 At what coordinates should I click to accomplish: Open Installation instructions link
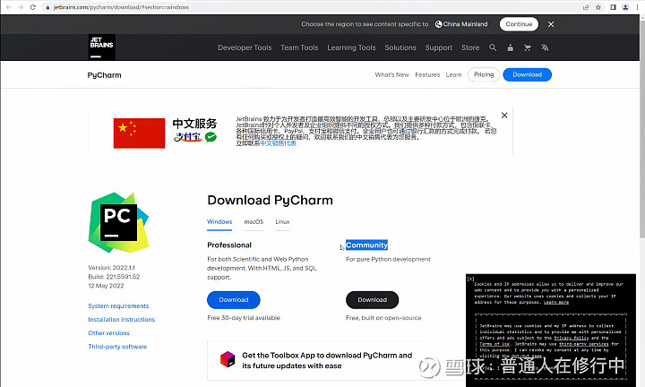point(121,320)
